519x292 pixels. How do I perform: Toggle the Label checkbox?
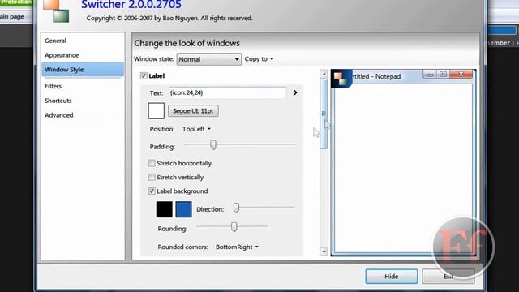[x=144, y=75]
